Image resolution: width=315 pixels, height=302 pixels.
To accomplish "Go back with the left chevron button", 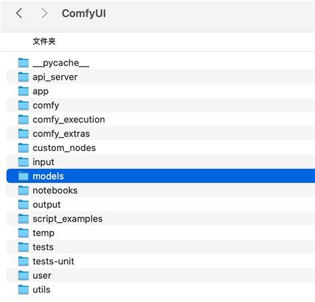I will (19, 13).
